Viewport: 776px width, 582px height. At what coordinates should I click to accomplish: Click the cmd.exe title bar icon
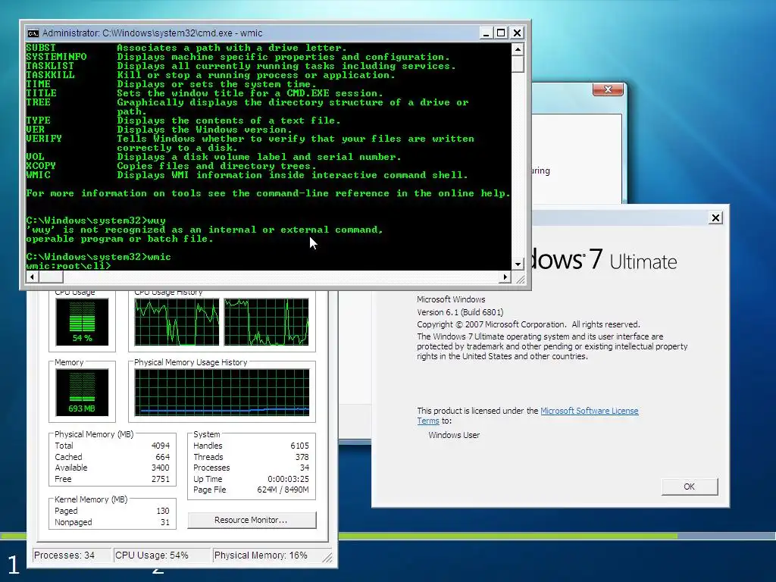click(x=33, y=33)
